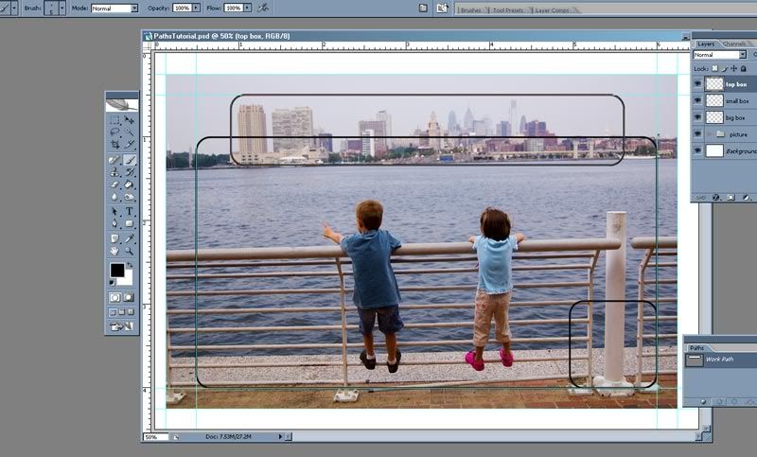
Task: Select the Paths tab
Action: pyautogui.click(x=696, y=347)
